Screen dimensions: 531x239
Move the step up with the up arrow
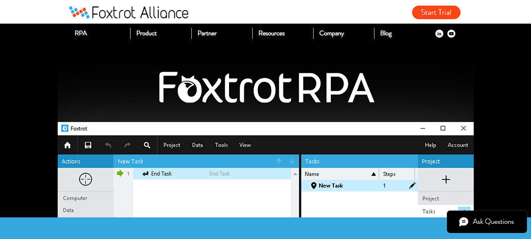click(x=279, y=161)
